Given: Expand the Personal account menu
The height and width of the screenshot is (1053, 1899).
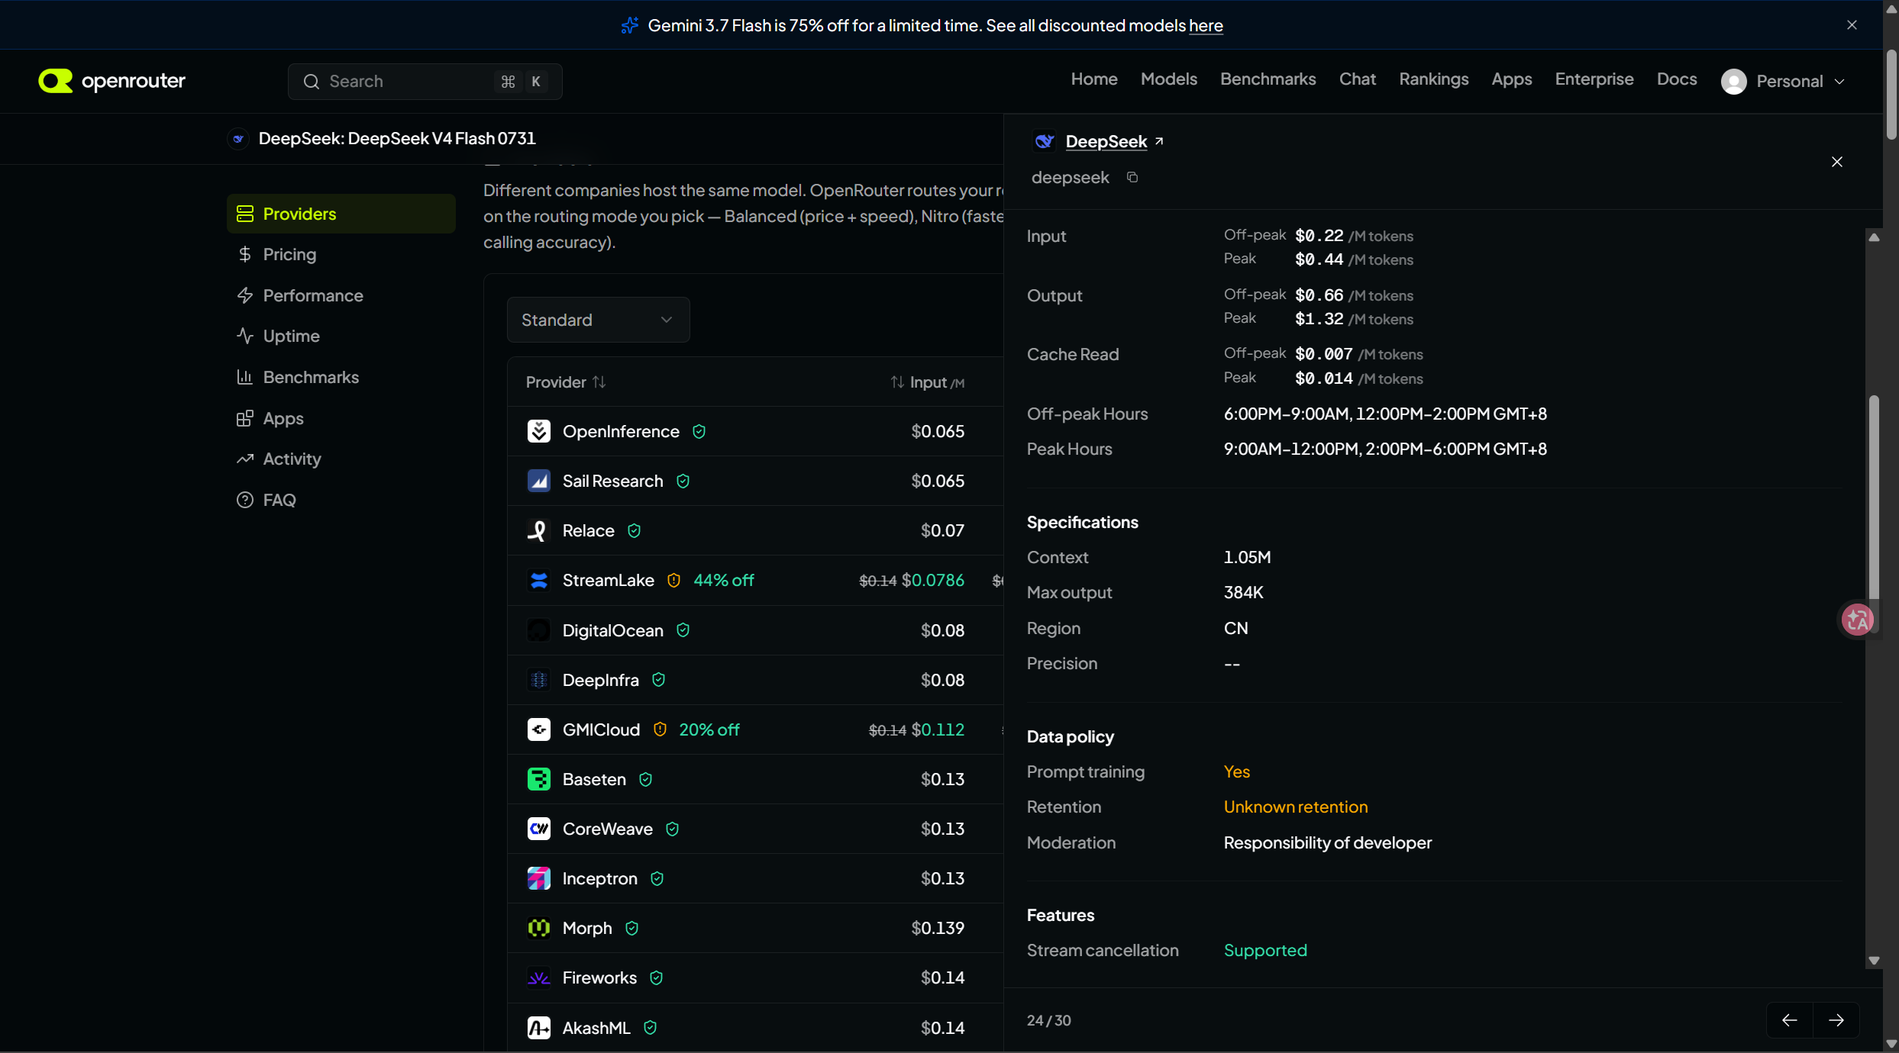Looking at the screenshot, I should click(x=1784, y=82).
